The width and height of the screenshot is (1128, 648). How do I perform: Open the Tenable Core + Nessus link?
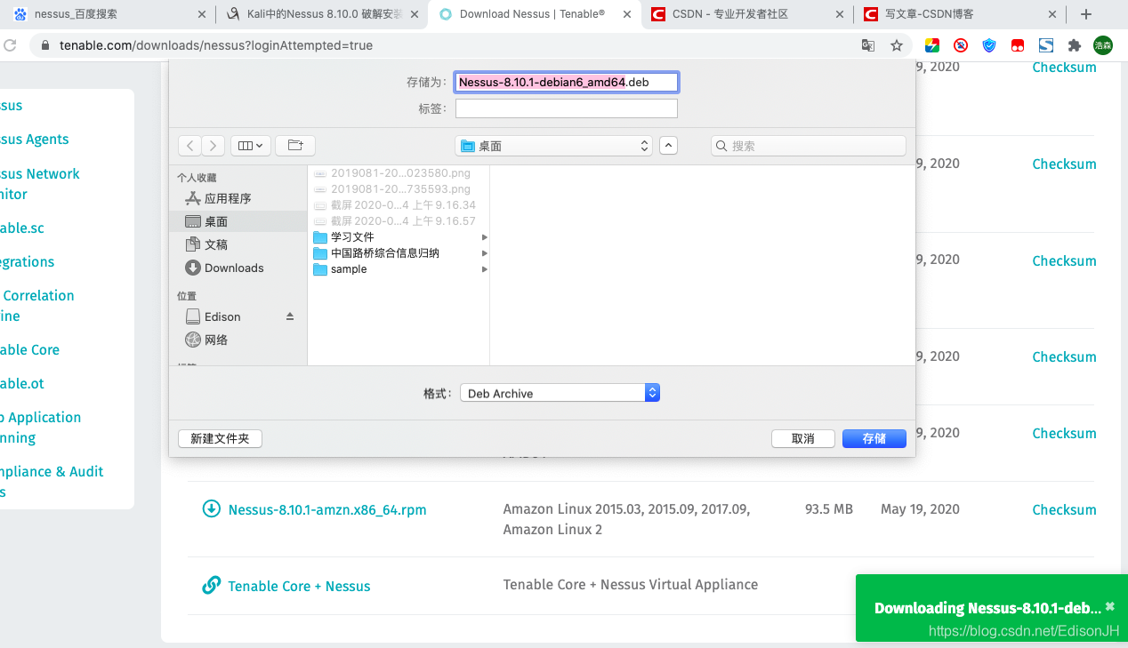point(299,587)
